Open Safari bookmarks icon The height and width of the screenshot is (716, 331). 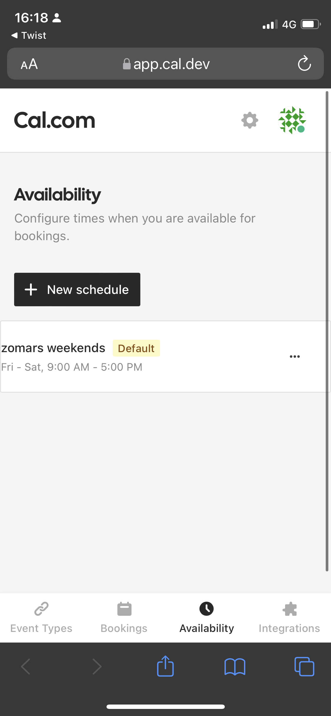point(235,666)
